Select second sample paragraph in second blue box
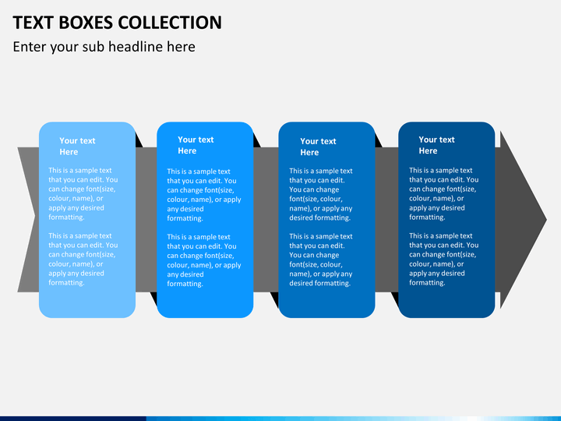The height and width of the screenshot is (421, 561). tap(204, 260)
